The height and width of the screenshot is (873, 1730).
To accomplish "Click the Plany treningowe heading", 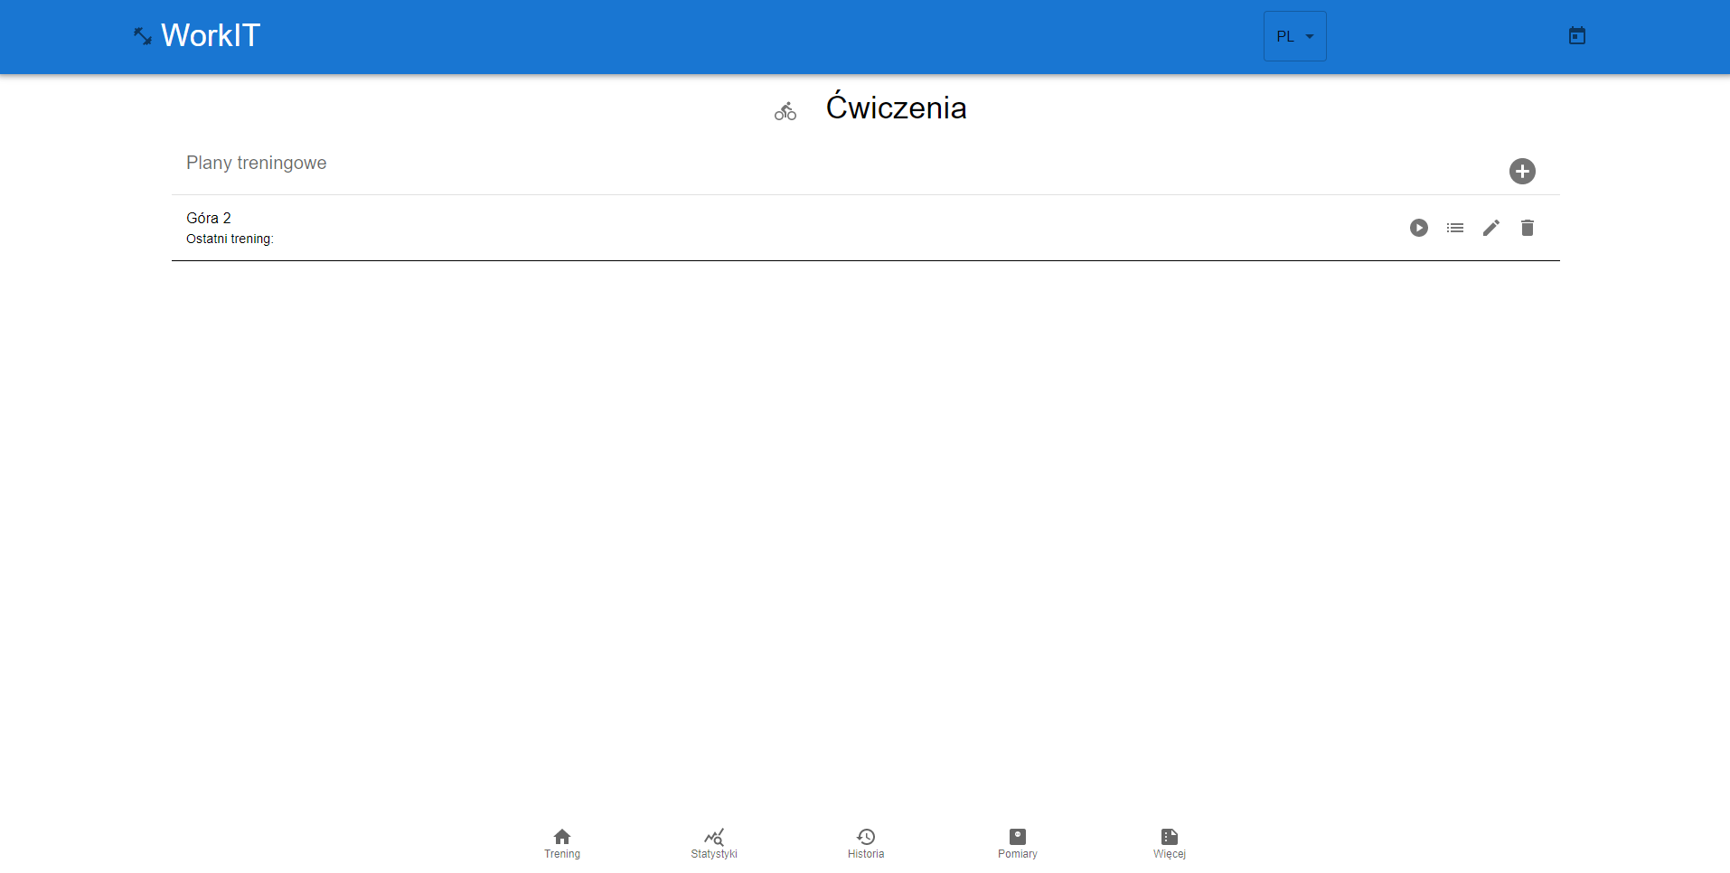I will (x=257, y=163).
